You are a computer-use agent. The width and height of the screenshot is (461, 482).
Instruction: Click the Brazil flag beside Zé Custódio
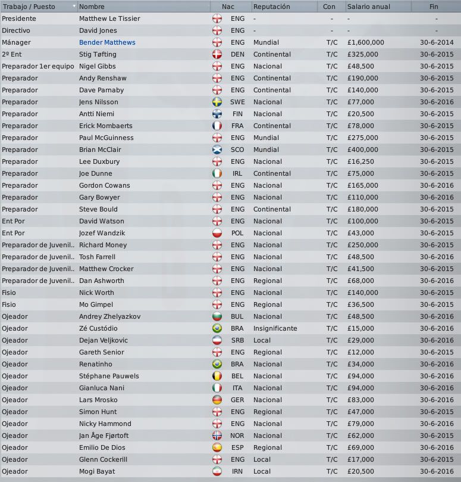point(217,329)
